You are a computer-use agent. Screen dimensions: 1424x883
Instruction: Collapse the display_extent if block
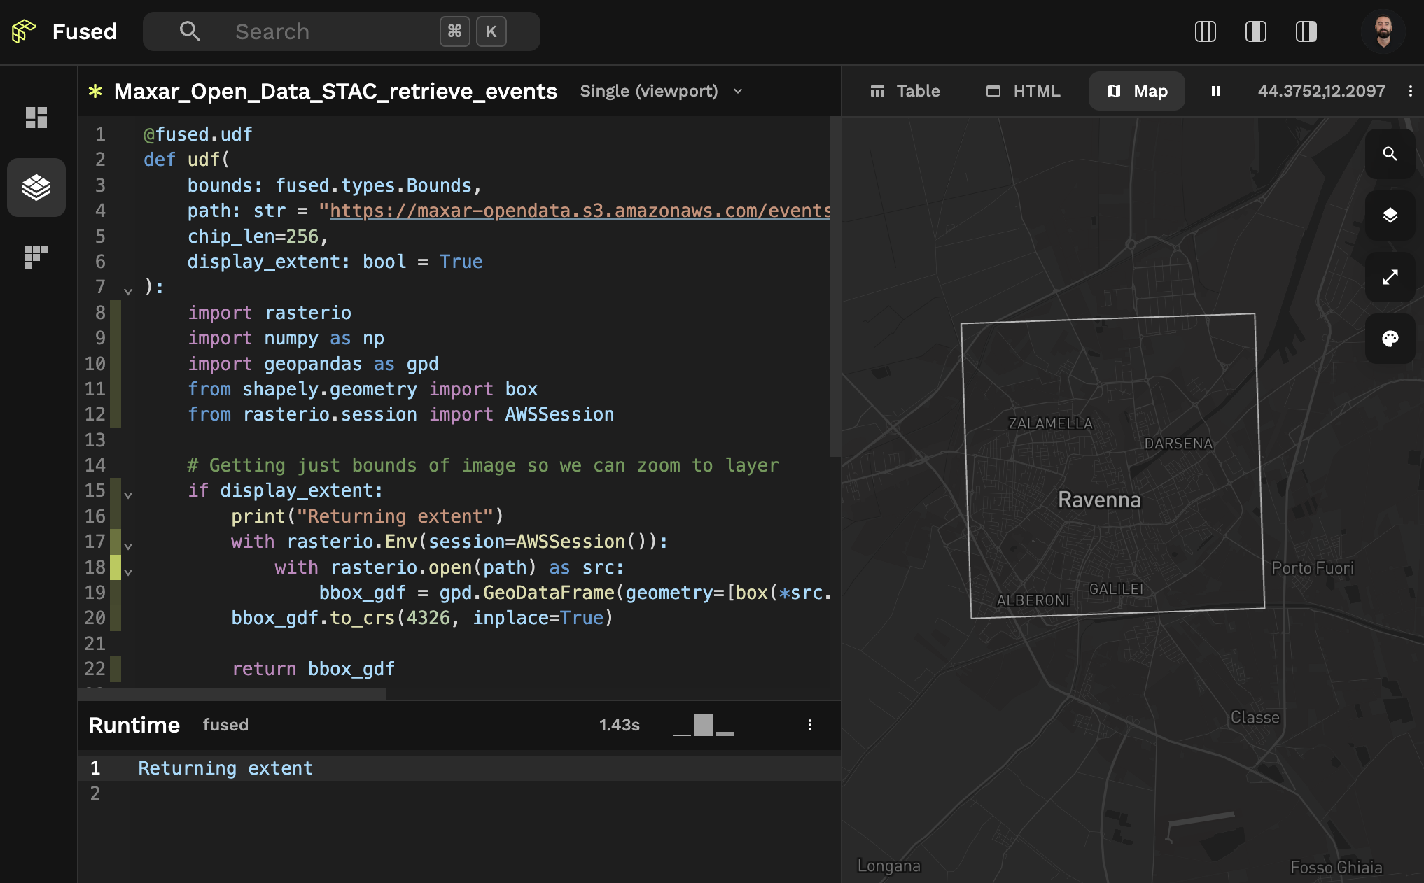click(x=127, y=495)
